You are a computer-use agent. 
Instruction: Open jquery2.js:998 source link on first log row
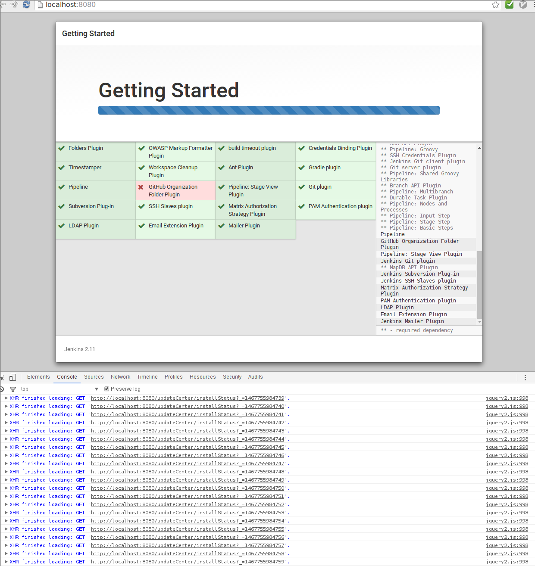pyautogui.click(x=507, y=398)
